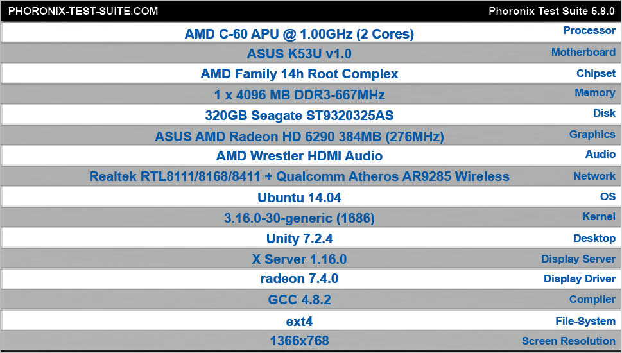
Task: Select the Realtek and Qualcomm Atheros network entry
Action: click(299, 176)
